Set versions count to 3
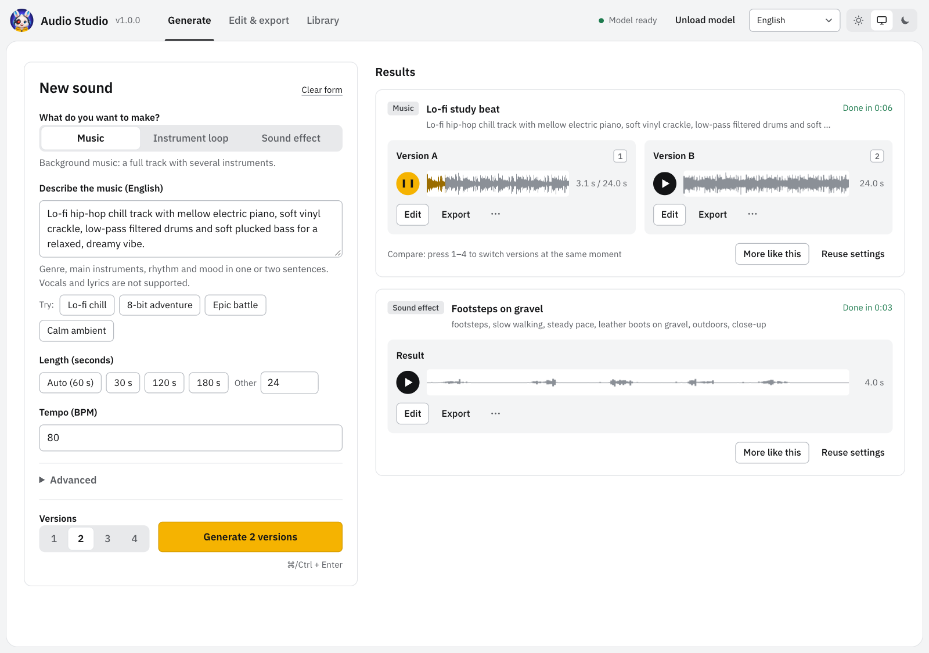The height and width of the screenshot is (653, 929). 107,539
